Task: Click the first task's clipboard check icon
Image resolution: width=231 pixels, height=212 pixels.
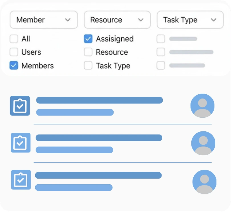Action: click(20, 106)
